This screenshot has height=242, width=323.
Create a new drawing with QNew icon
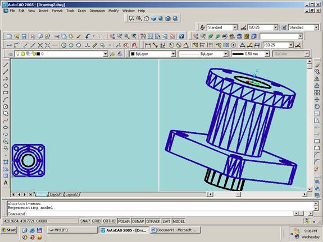[10, 36]
